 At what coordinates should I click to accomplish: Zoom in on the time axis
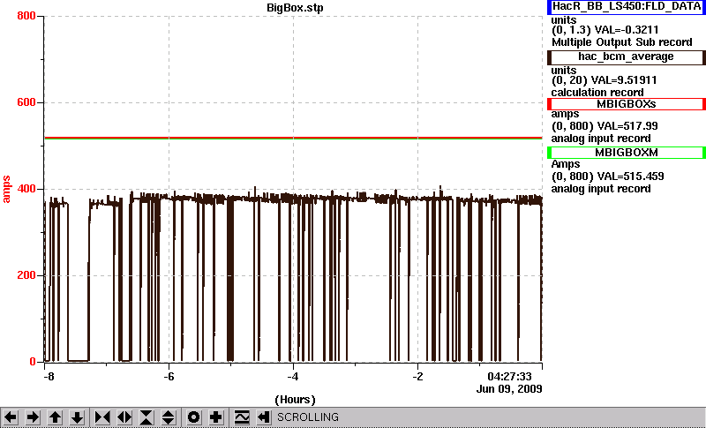click(102, 417)
